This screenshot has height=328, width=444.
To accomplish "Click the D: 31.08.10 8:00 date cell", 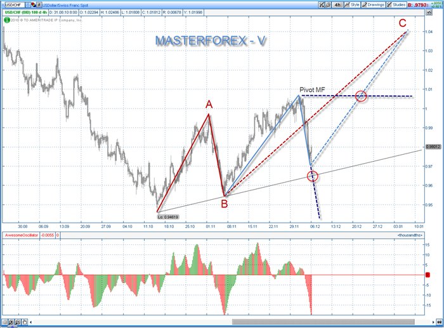I will coord(63,13).
